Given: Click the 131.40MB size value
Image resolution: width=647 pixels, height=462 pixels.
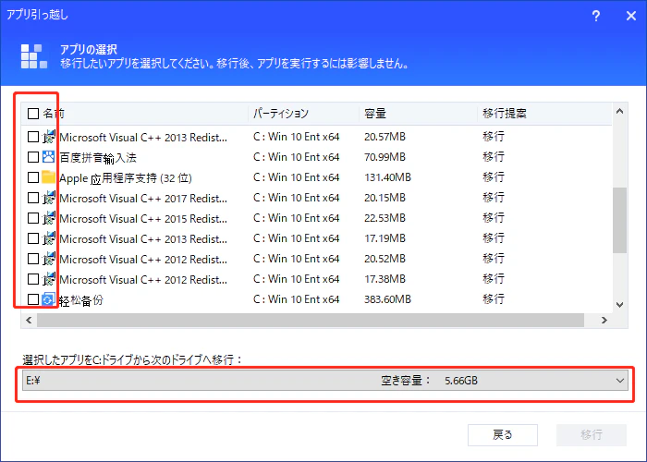Looking at the screenshot, I should point(387,177).
